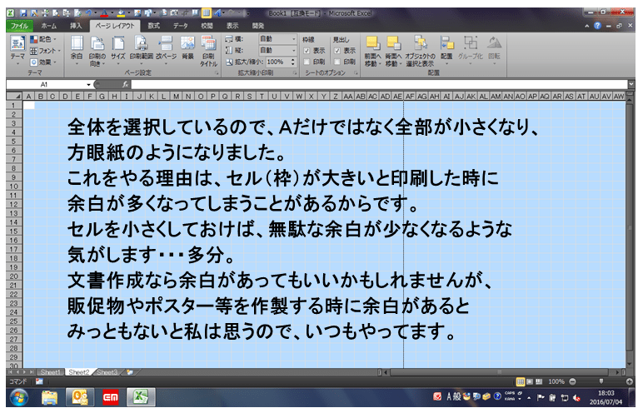643x413 pixels.
Task: Click the Windows Start button
Action: tap(18, 397)
